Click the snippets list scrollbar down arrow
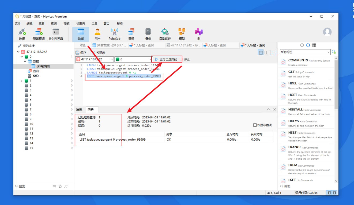Viewport: 354px width, 205px height. pos(336,181)
